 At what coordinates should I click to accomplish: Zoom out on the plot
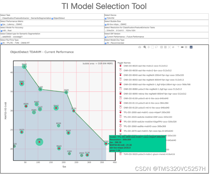(x=165, y=47)
